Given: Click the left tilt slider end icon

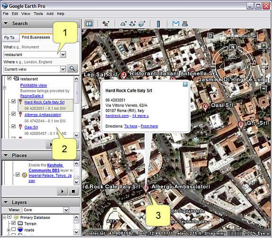Looking at the screenshot, I should 210,36.
